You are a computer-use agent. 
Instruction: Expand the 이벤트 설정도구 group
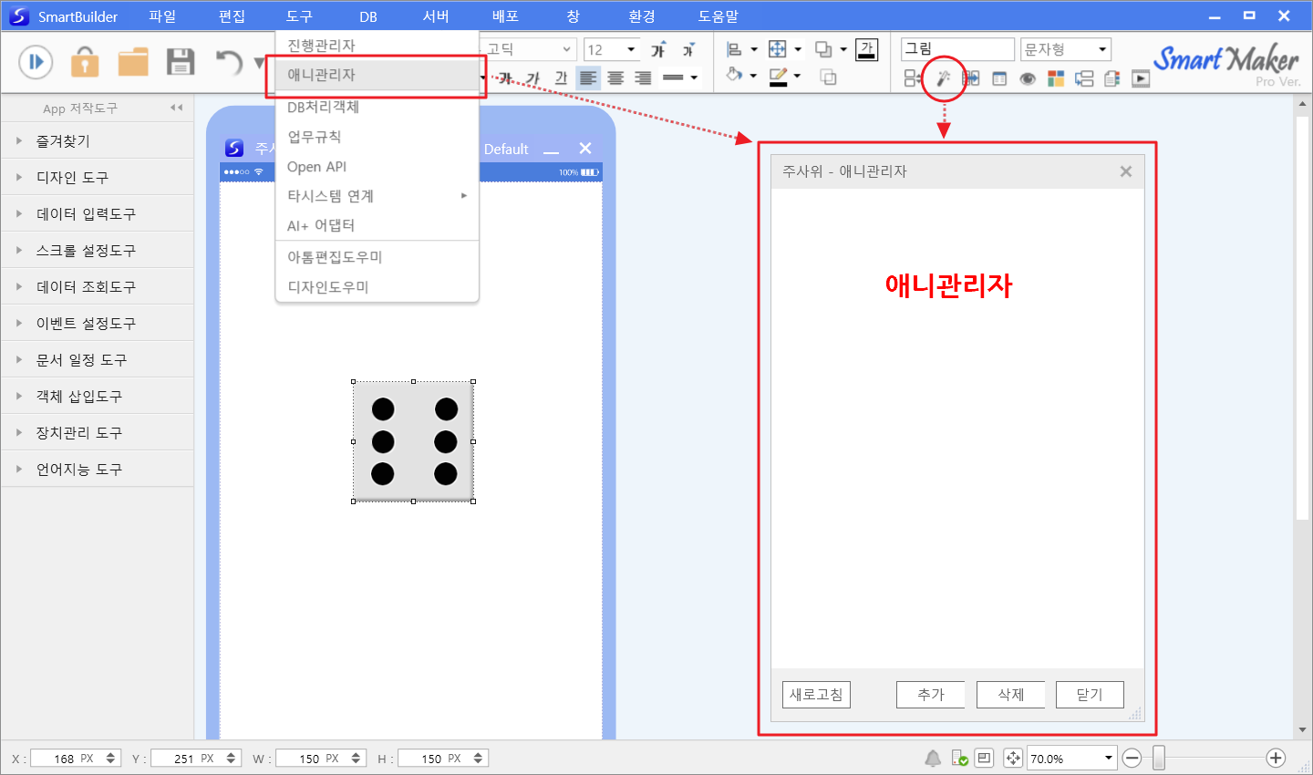coord(97,324)
